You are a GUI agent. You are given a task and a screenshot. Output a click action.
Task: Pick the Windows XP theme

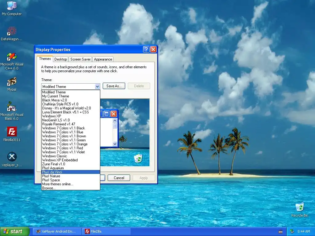click(x=71, y=116)
